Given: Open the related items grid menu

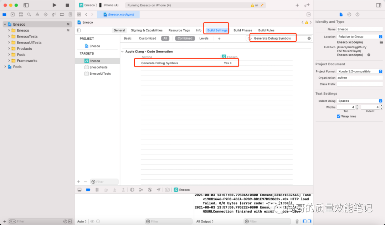Looking at the screenshot, I should pyautogui.click(x=79, y=15).
